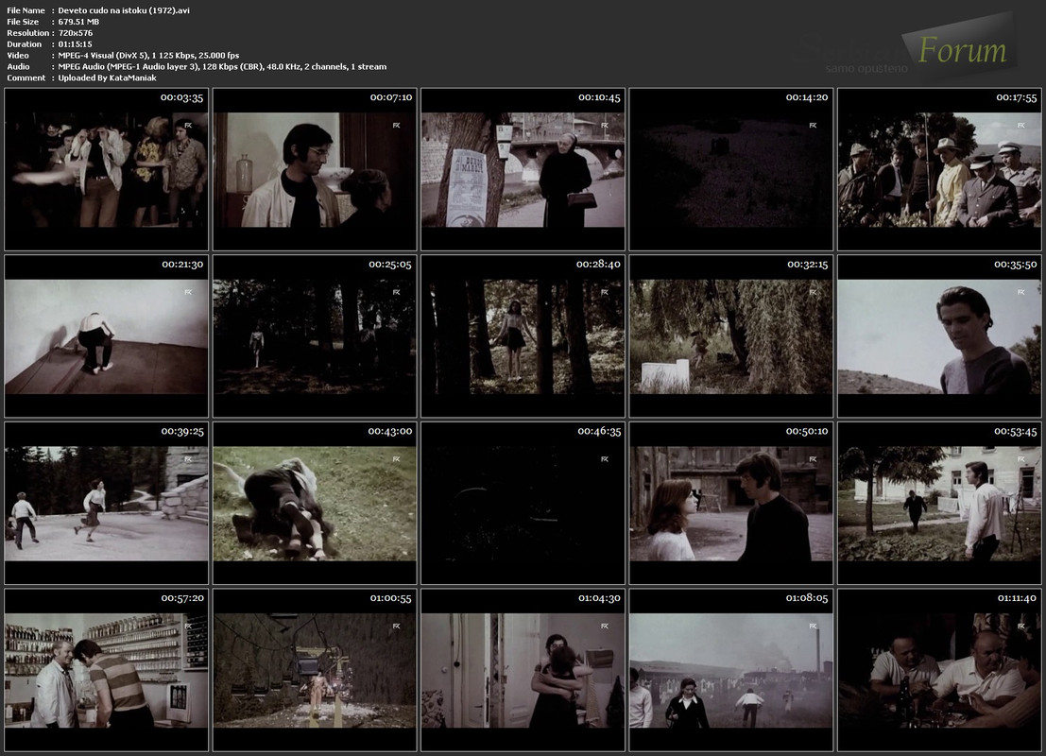Click the file size value '679.51 MB'
Screen dimensions: 1046x756
tap(78, 22)
